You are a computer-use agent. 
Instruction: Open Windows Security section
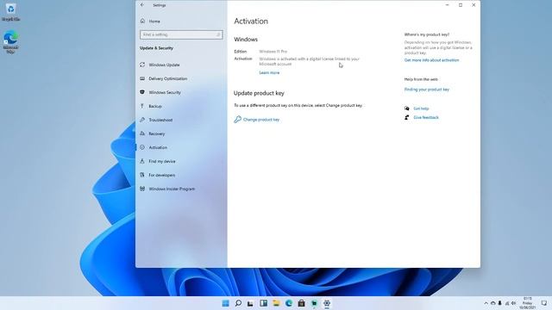tap(165, 92)
